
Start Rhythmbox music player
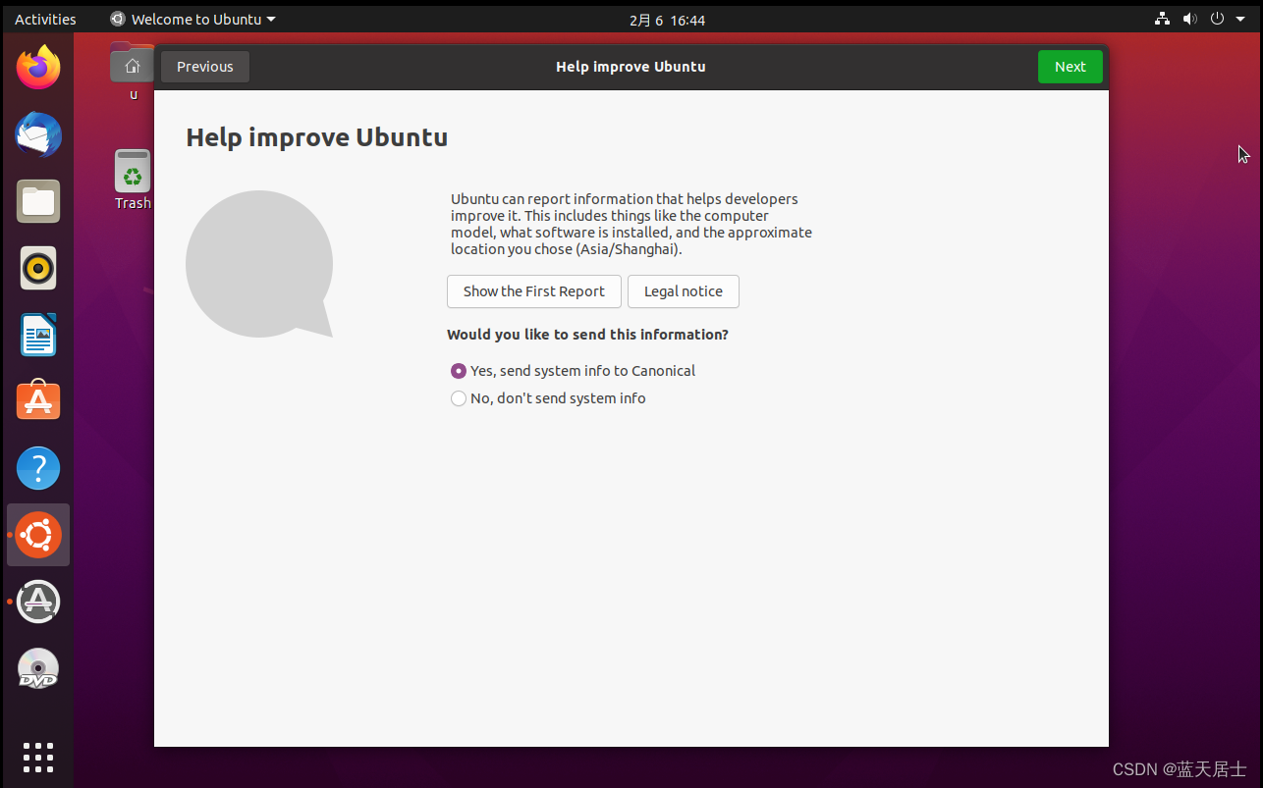click(x=37, y=268)
